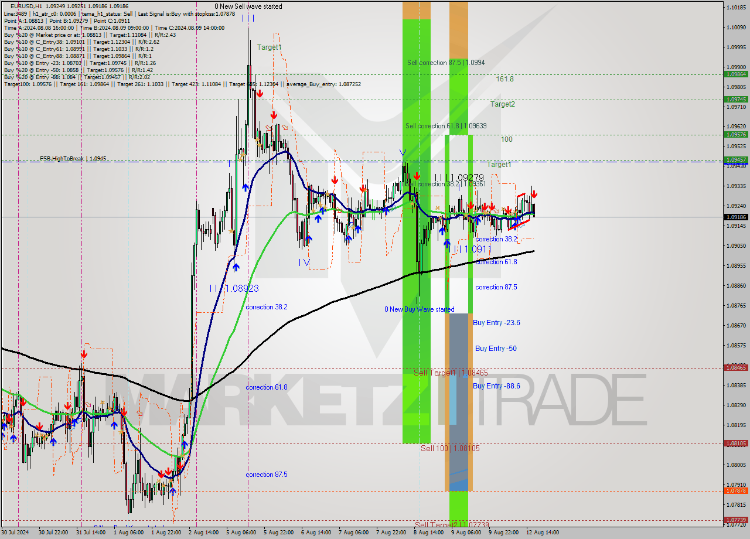Click the 1.10185 value on price scale
Screen dimensions: 750x539
[x=737, y=7]
